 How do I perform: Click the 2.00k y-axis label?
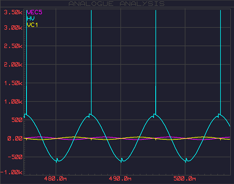coord(13,65)
